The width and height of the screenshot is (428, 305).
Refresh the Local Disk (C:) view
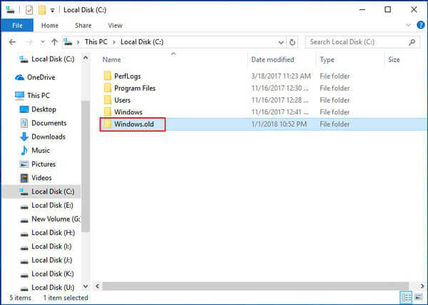click(x=292, y=42)
